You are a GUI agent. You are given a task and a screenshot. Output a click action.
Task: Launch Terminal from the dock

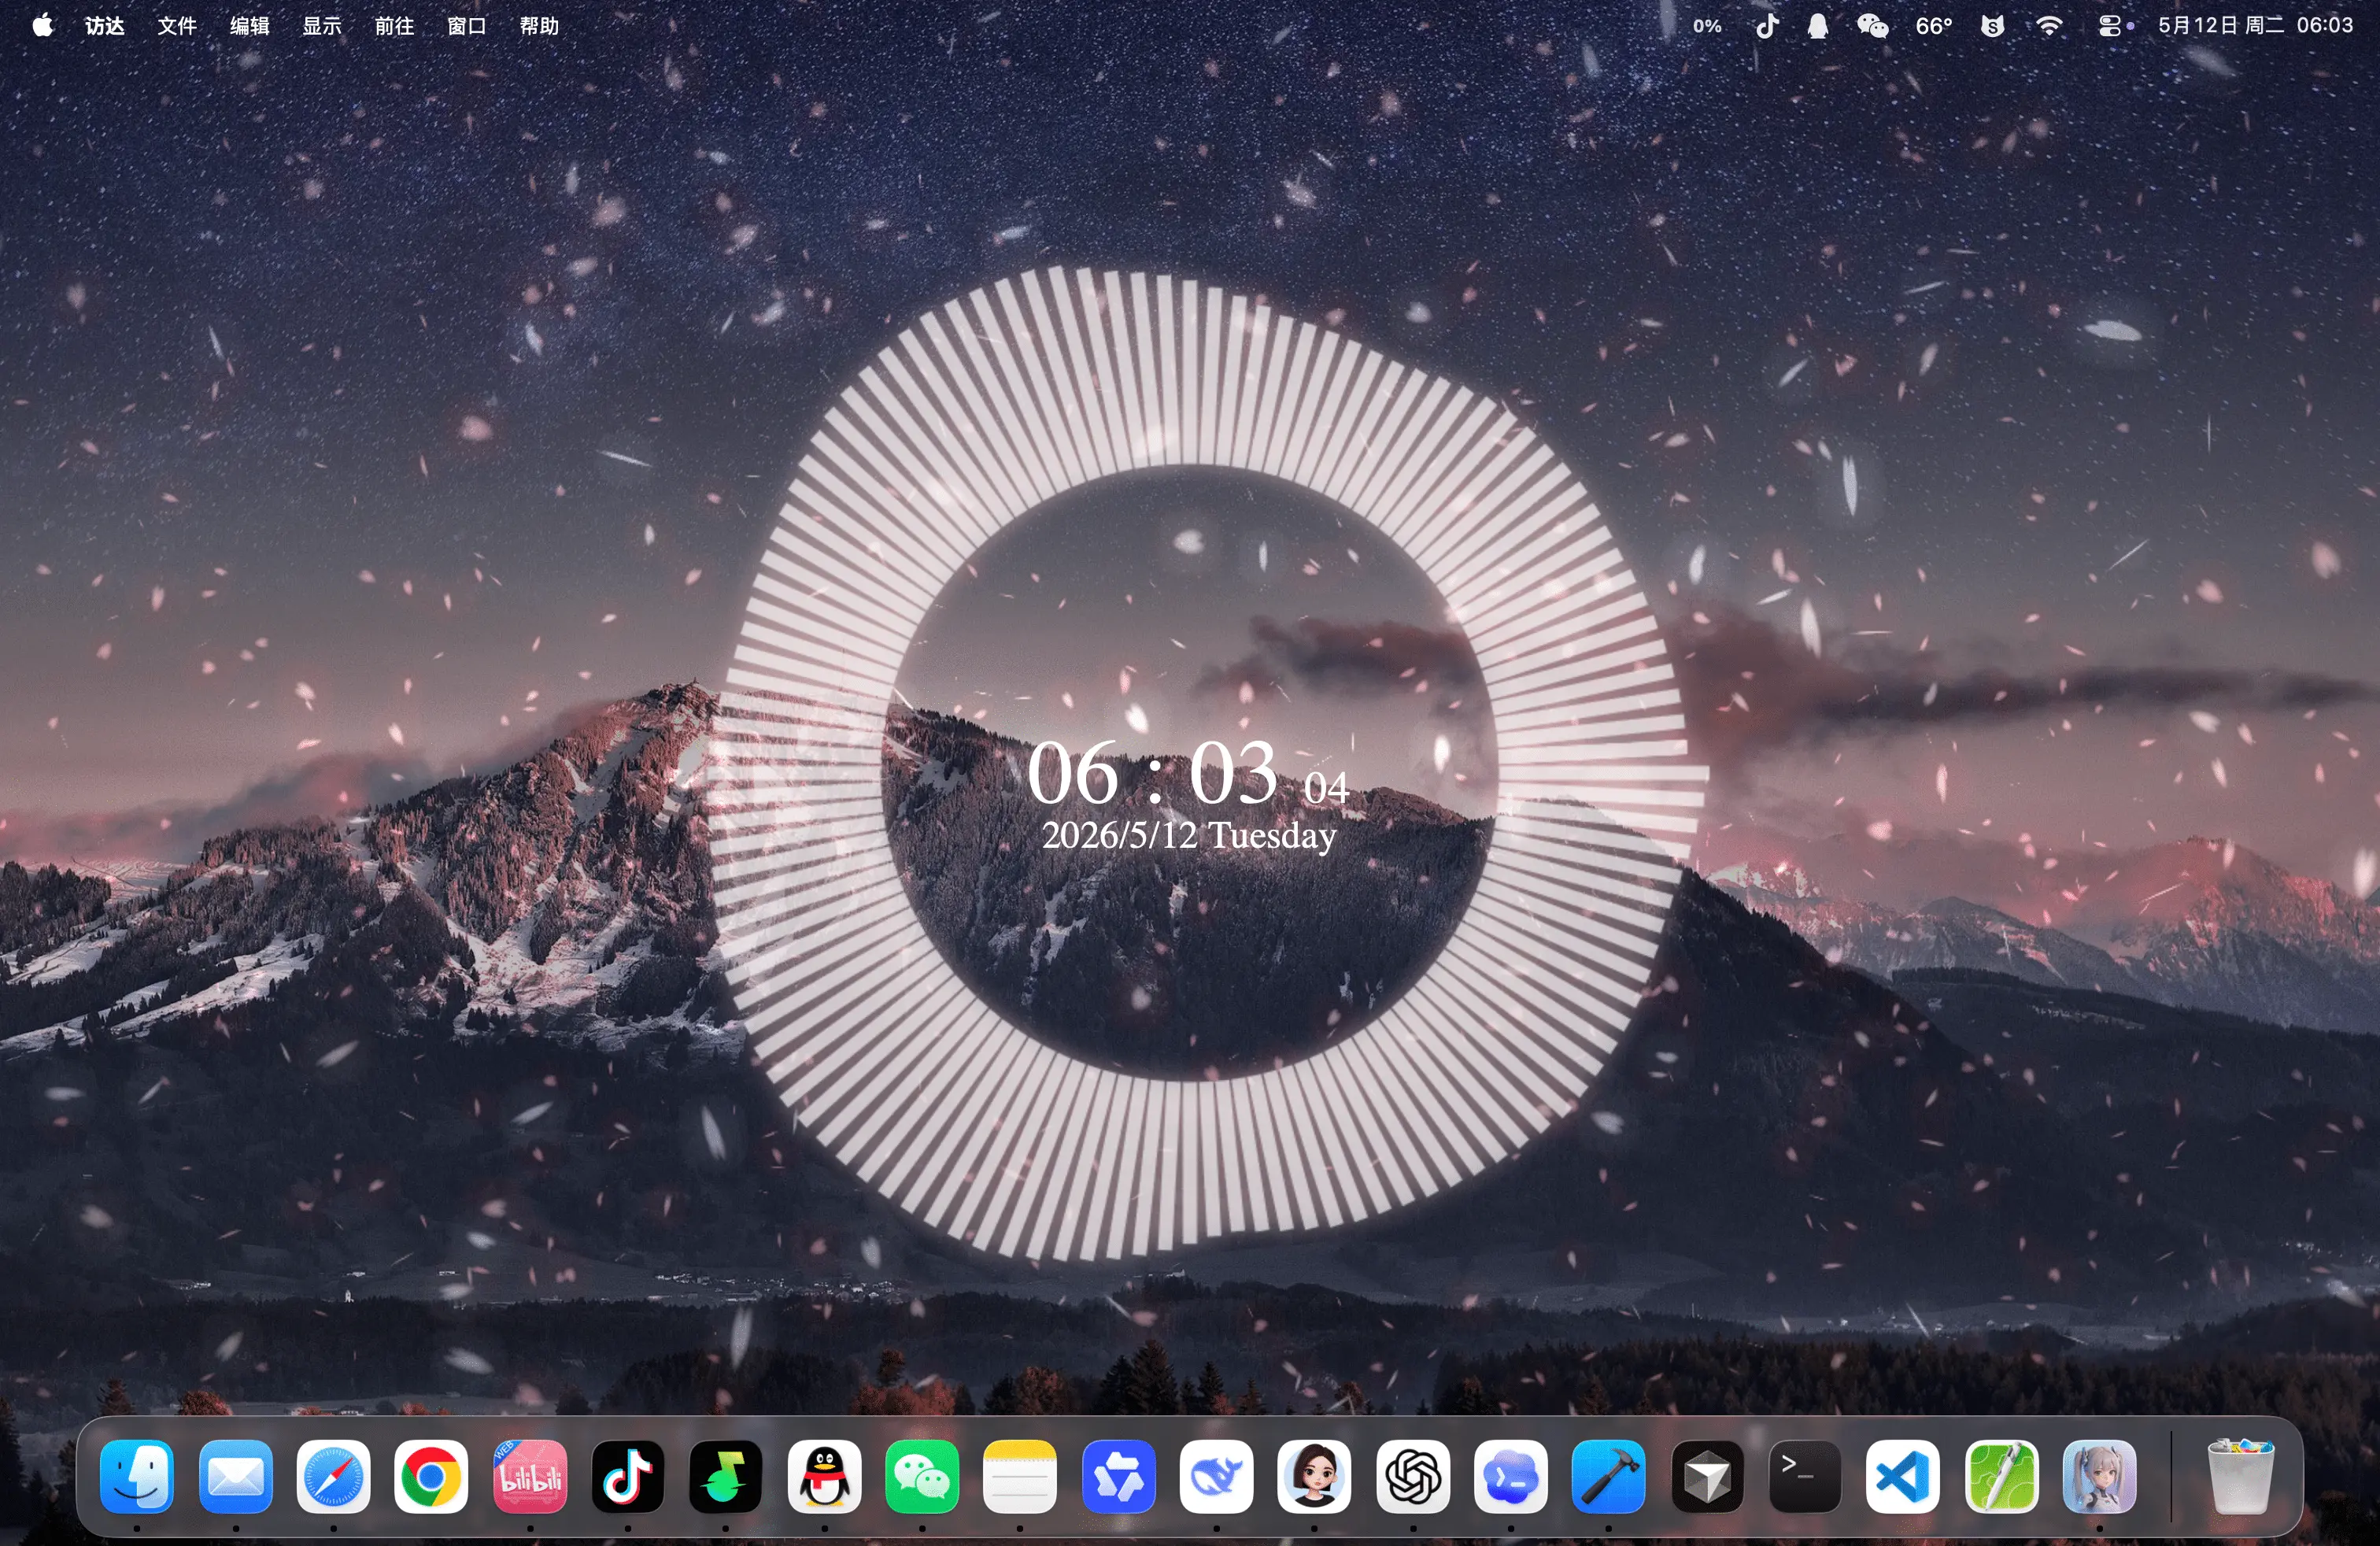(x=1803, y=1477)
